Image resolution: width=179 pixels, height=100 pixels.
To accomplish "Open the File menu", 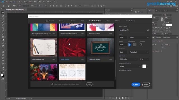I will 7,2.
